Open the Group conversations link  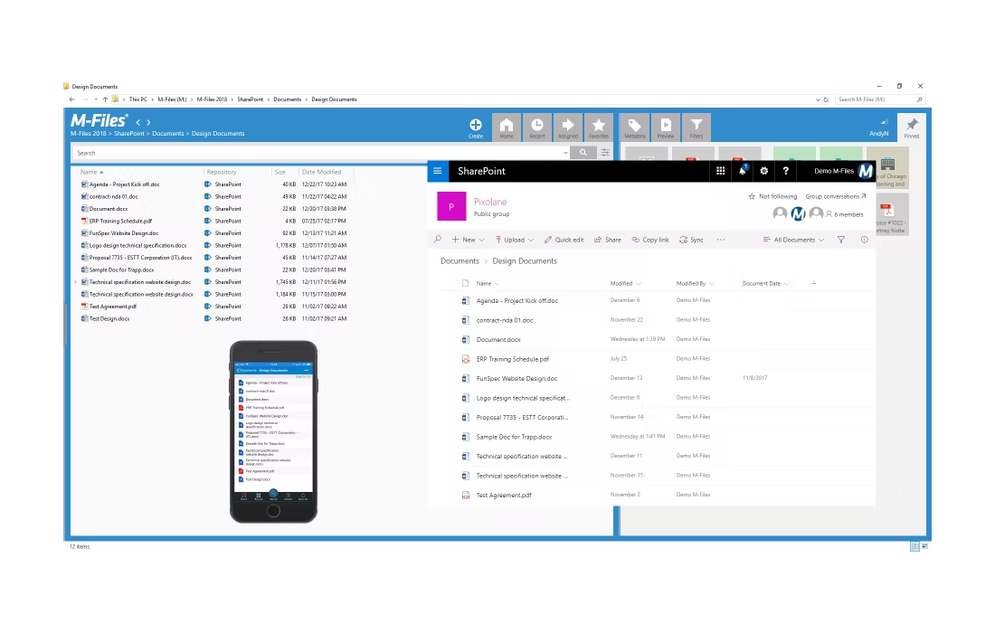pos(836,196)
